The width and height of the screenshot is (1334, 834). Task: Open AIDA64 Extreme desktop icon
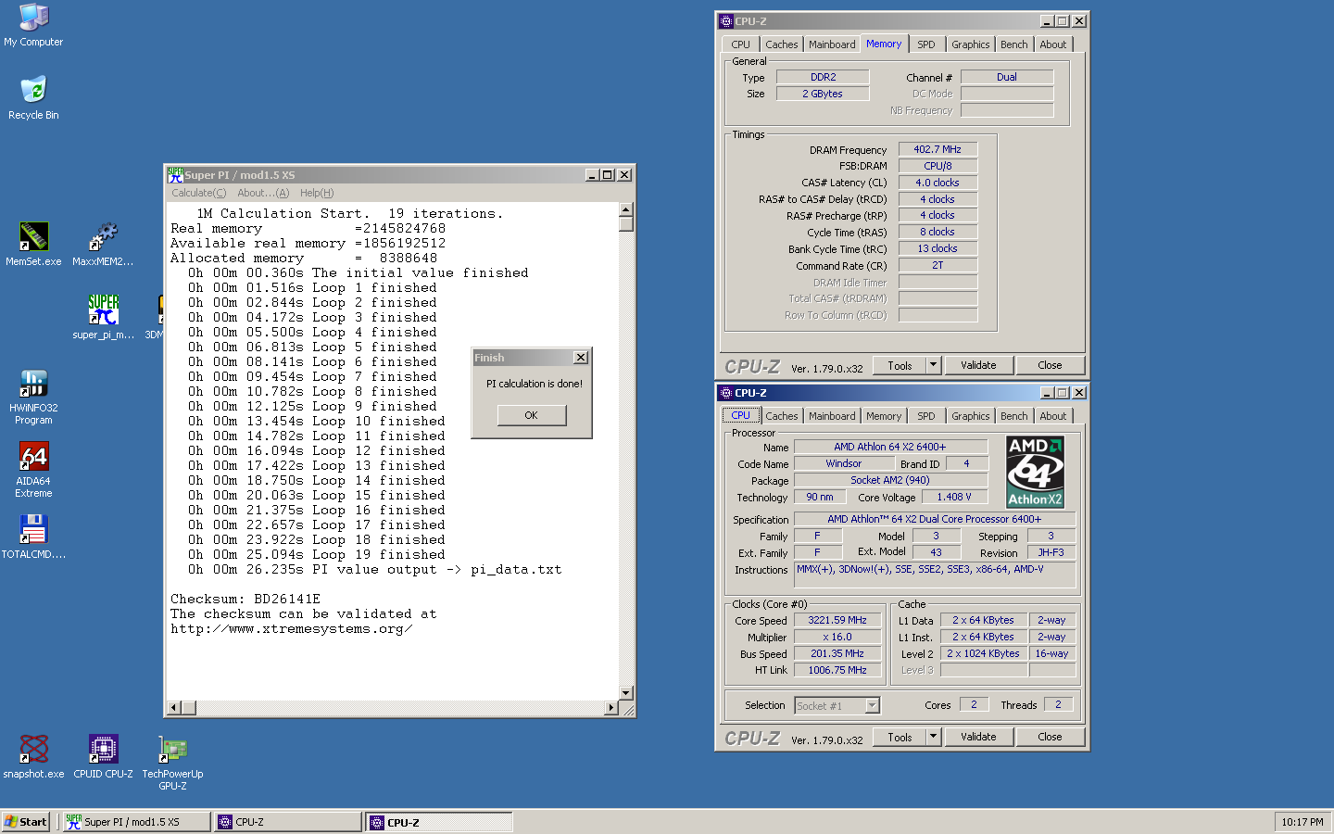[33, 470]
